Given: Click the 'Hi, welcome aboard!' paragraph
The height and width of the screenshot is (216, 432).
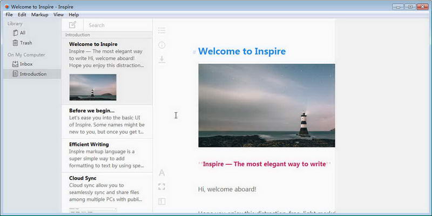Looking at the screenshot, I should click(227, 190).
